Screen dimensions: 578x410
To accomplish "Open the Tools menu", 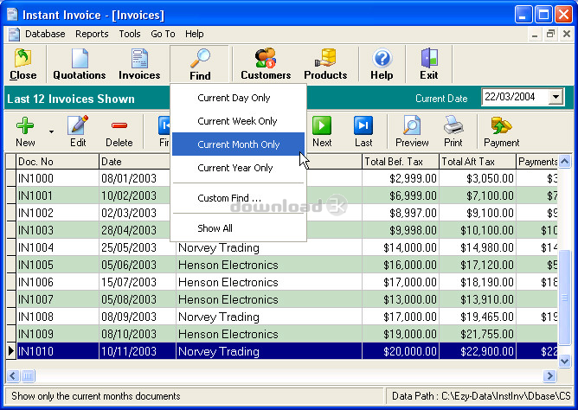I will pyautogui.click(x=130, y=34).
